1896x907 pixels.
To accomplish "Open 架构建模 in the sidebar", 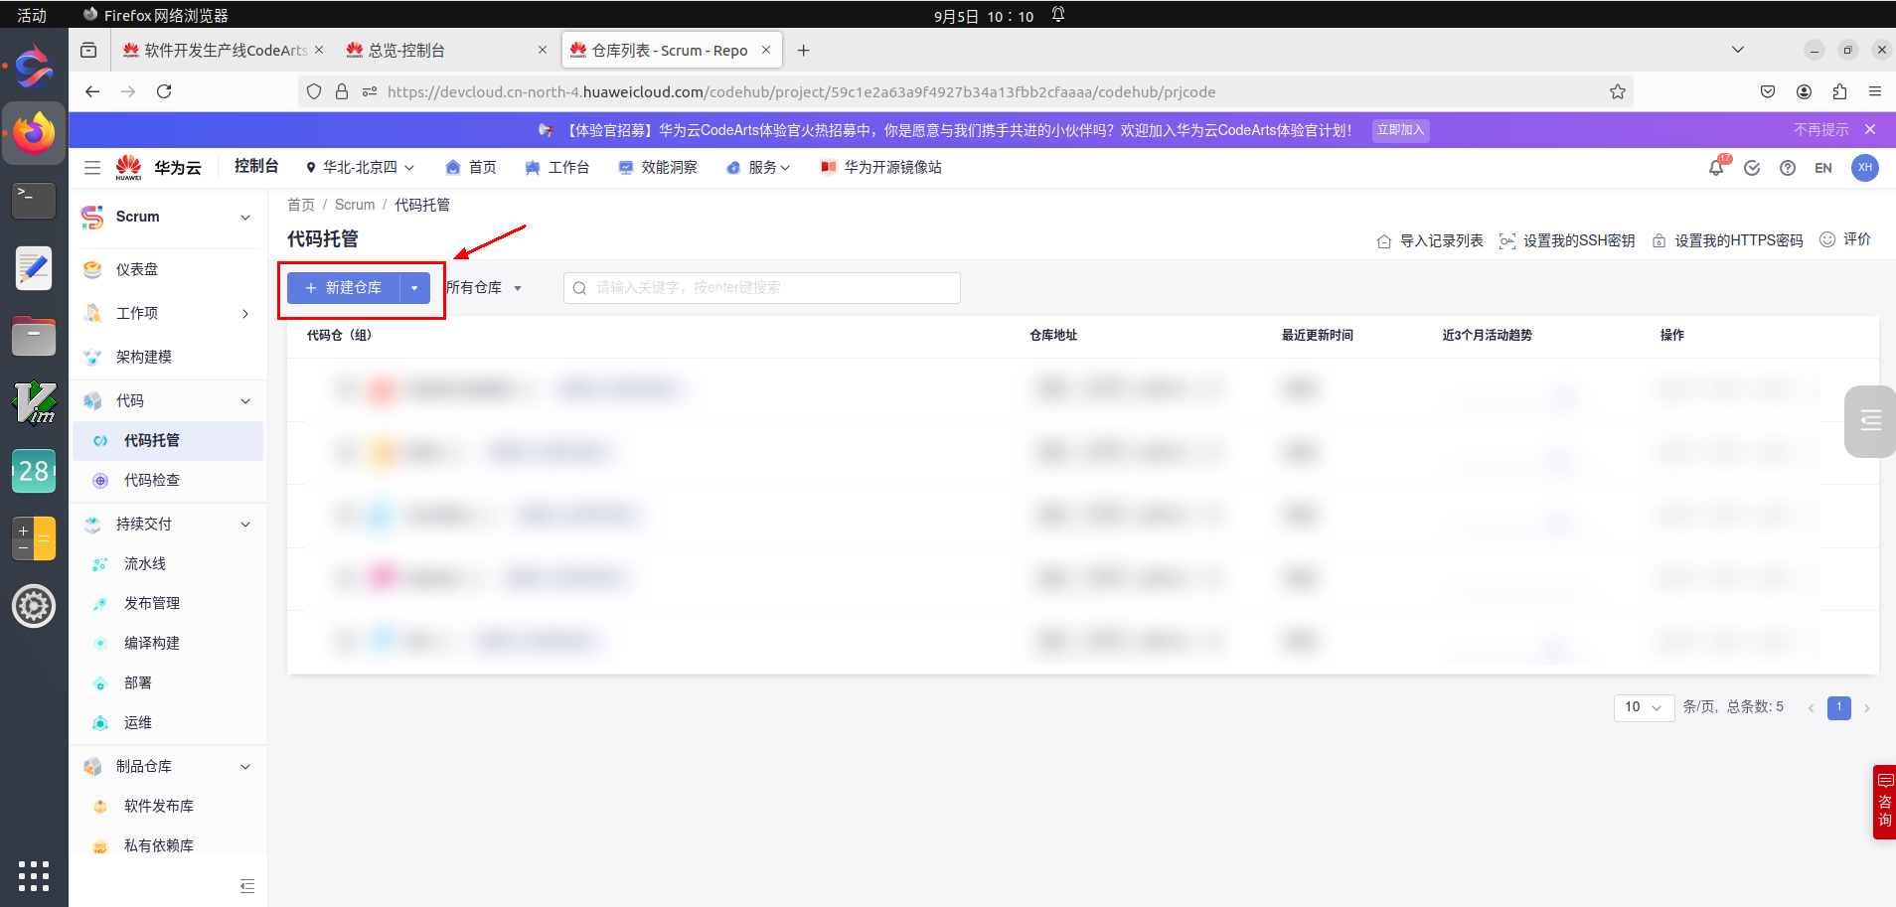I will [144, 357].
